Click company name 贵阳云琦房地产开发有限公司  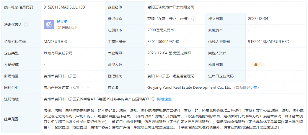click(171, 7)
